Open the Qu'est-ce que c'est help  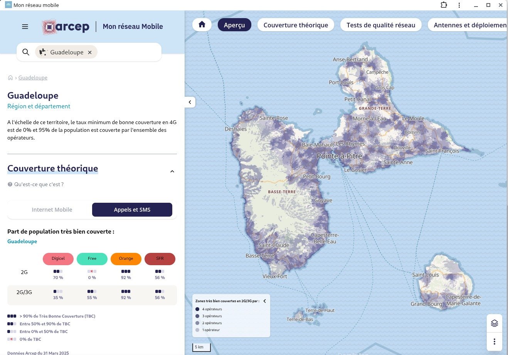click(x=35, y=184)
